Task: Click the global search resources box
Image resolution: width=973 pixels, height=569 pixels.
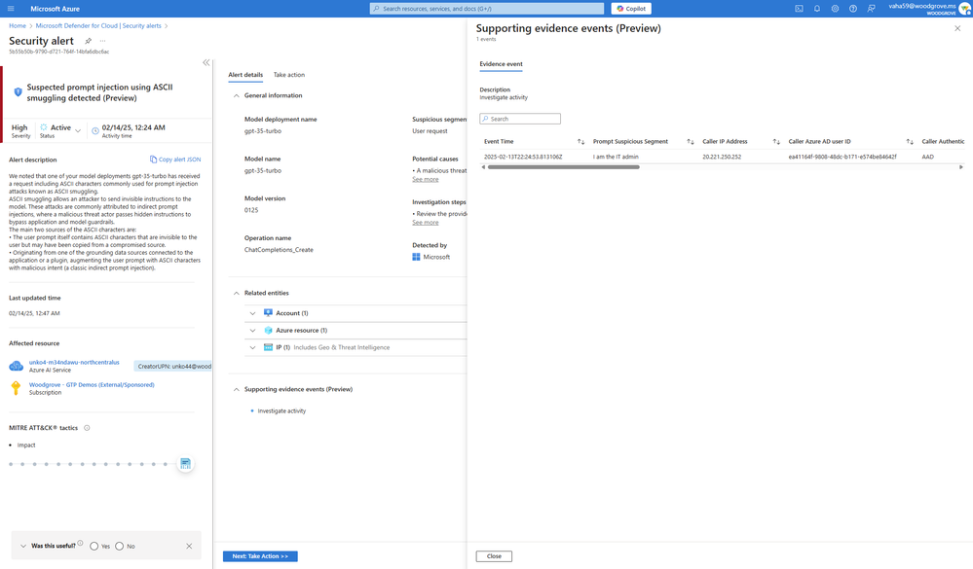Action: pos(487,9)
